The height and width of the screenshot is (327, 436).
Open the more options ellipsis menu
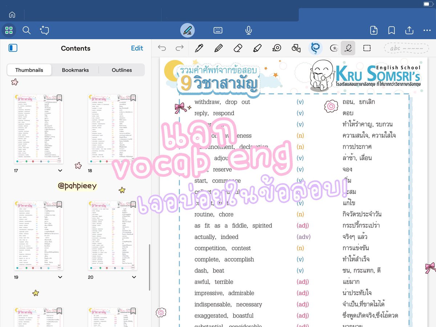coord(427,31)
